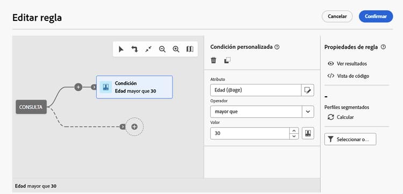Confirm the rule with Confirmar

376,17
